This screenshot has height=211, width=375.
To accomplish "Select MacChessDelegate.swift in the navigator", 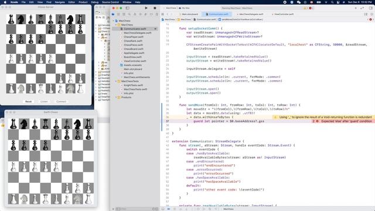I will (x=138, y=33).
